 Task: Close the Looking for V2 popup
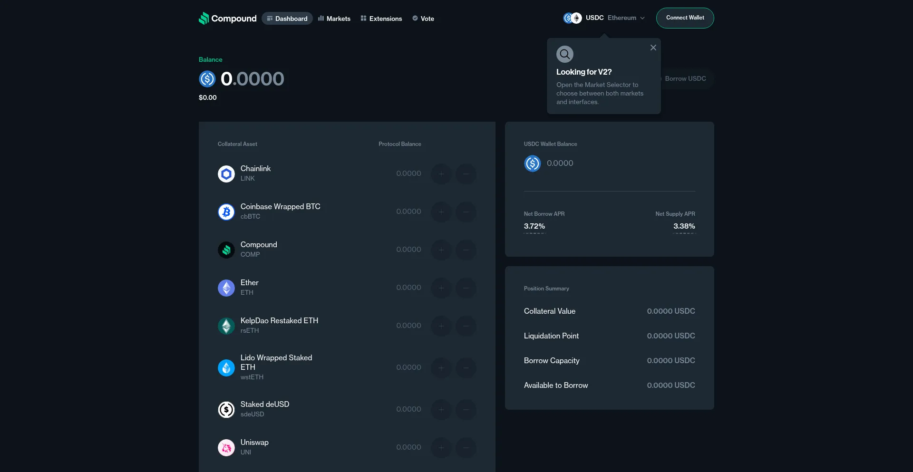653,48
